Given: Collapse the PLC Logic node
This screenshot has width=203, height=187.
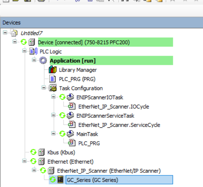Looking at the screenshot, I should [x=24, y=51].
